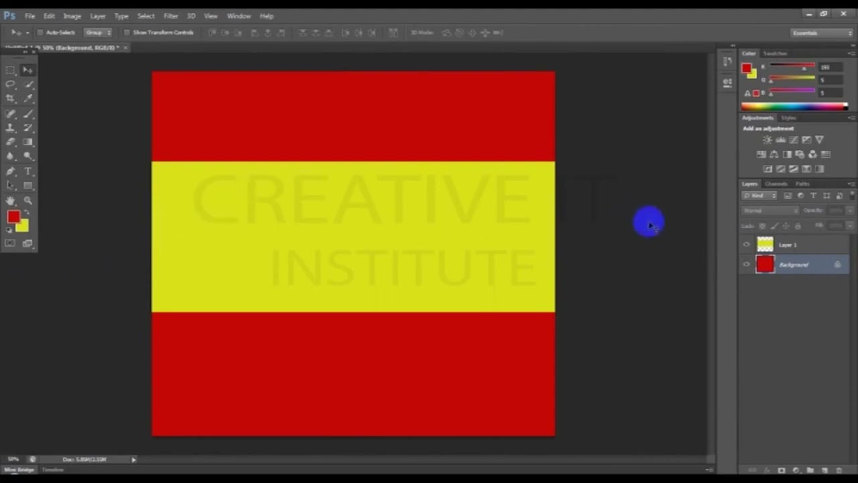The height and width of the screenshot is (483, 858).
Task: Open the Opacity value dropdown
Action: [849, 211]
